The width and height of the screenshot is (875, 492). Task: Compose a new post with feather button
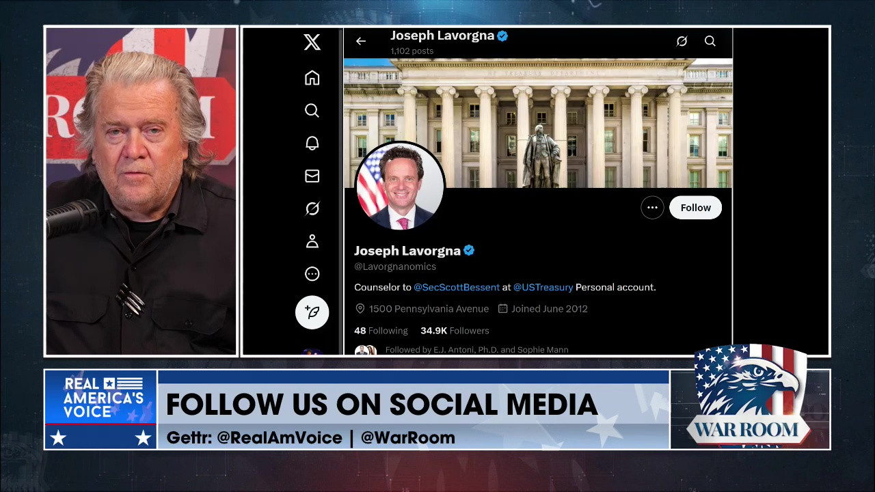point(312,312)
